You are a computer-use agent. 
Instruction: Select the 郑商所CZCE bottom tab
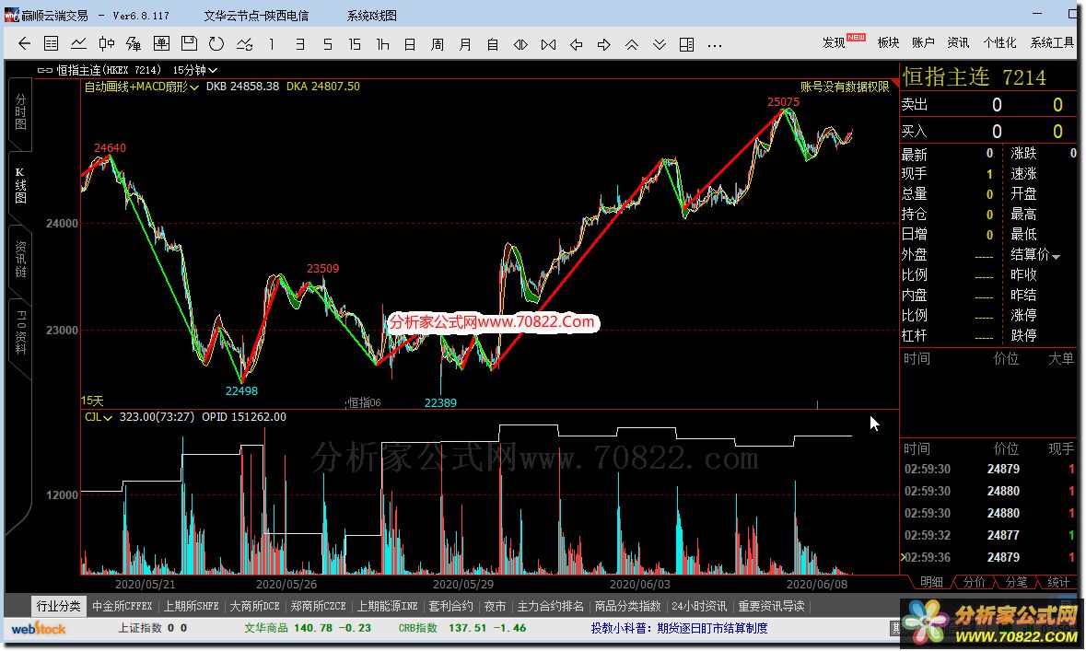[318, 606]
